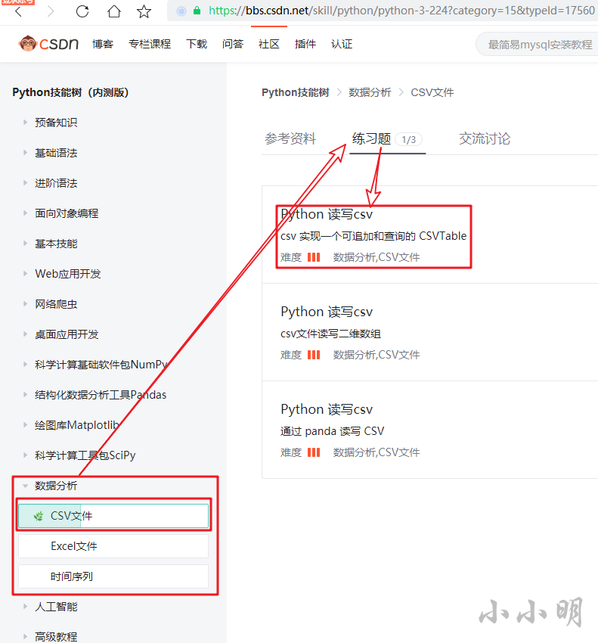Click CSV文件 breadcrumb entry

pos(432,92)
